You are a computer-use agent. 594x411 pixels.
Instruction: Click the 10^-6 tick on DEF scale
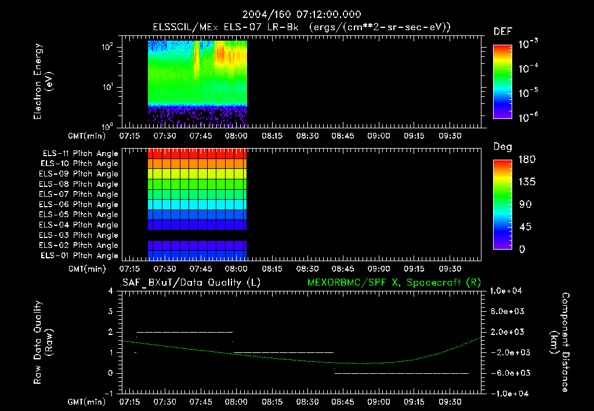pos(528,118)
